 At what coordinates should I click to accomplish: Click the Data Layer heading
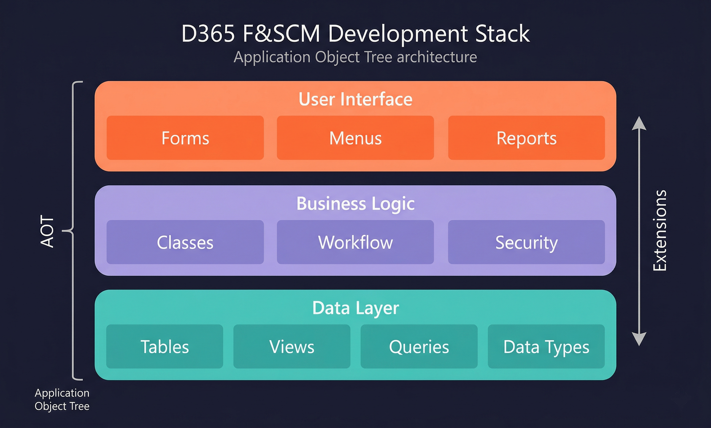pos(355,309)
